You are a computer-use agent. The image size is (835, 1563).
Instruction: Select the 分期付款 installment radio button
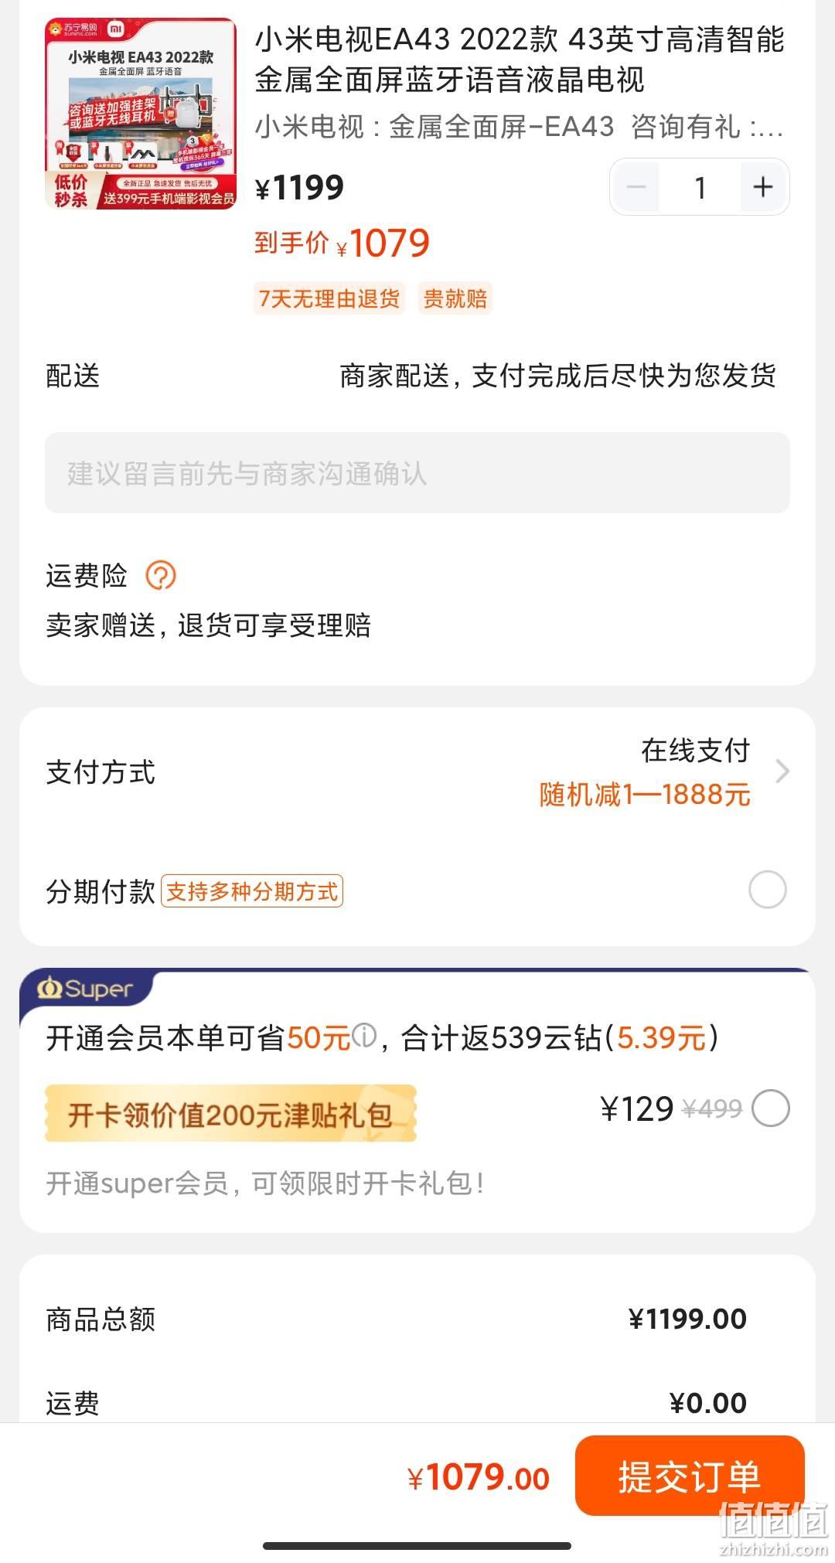[x=767, y=890]
